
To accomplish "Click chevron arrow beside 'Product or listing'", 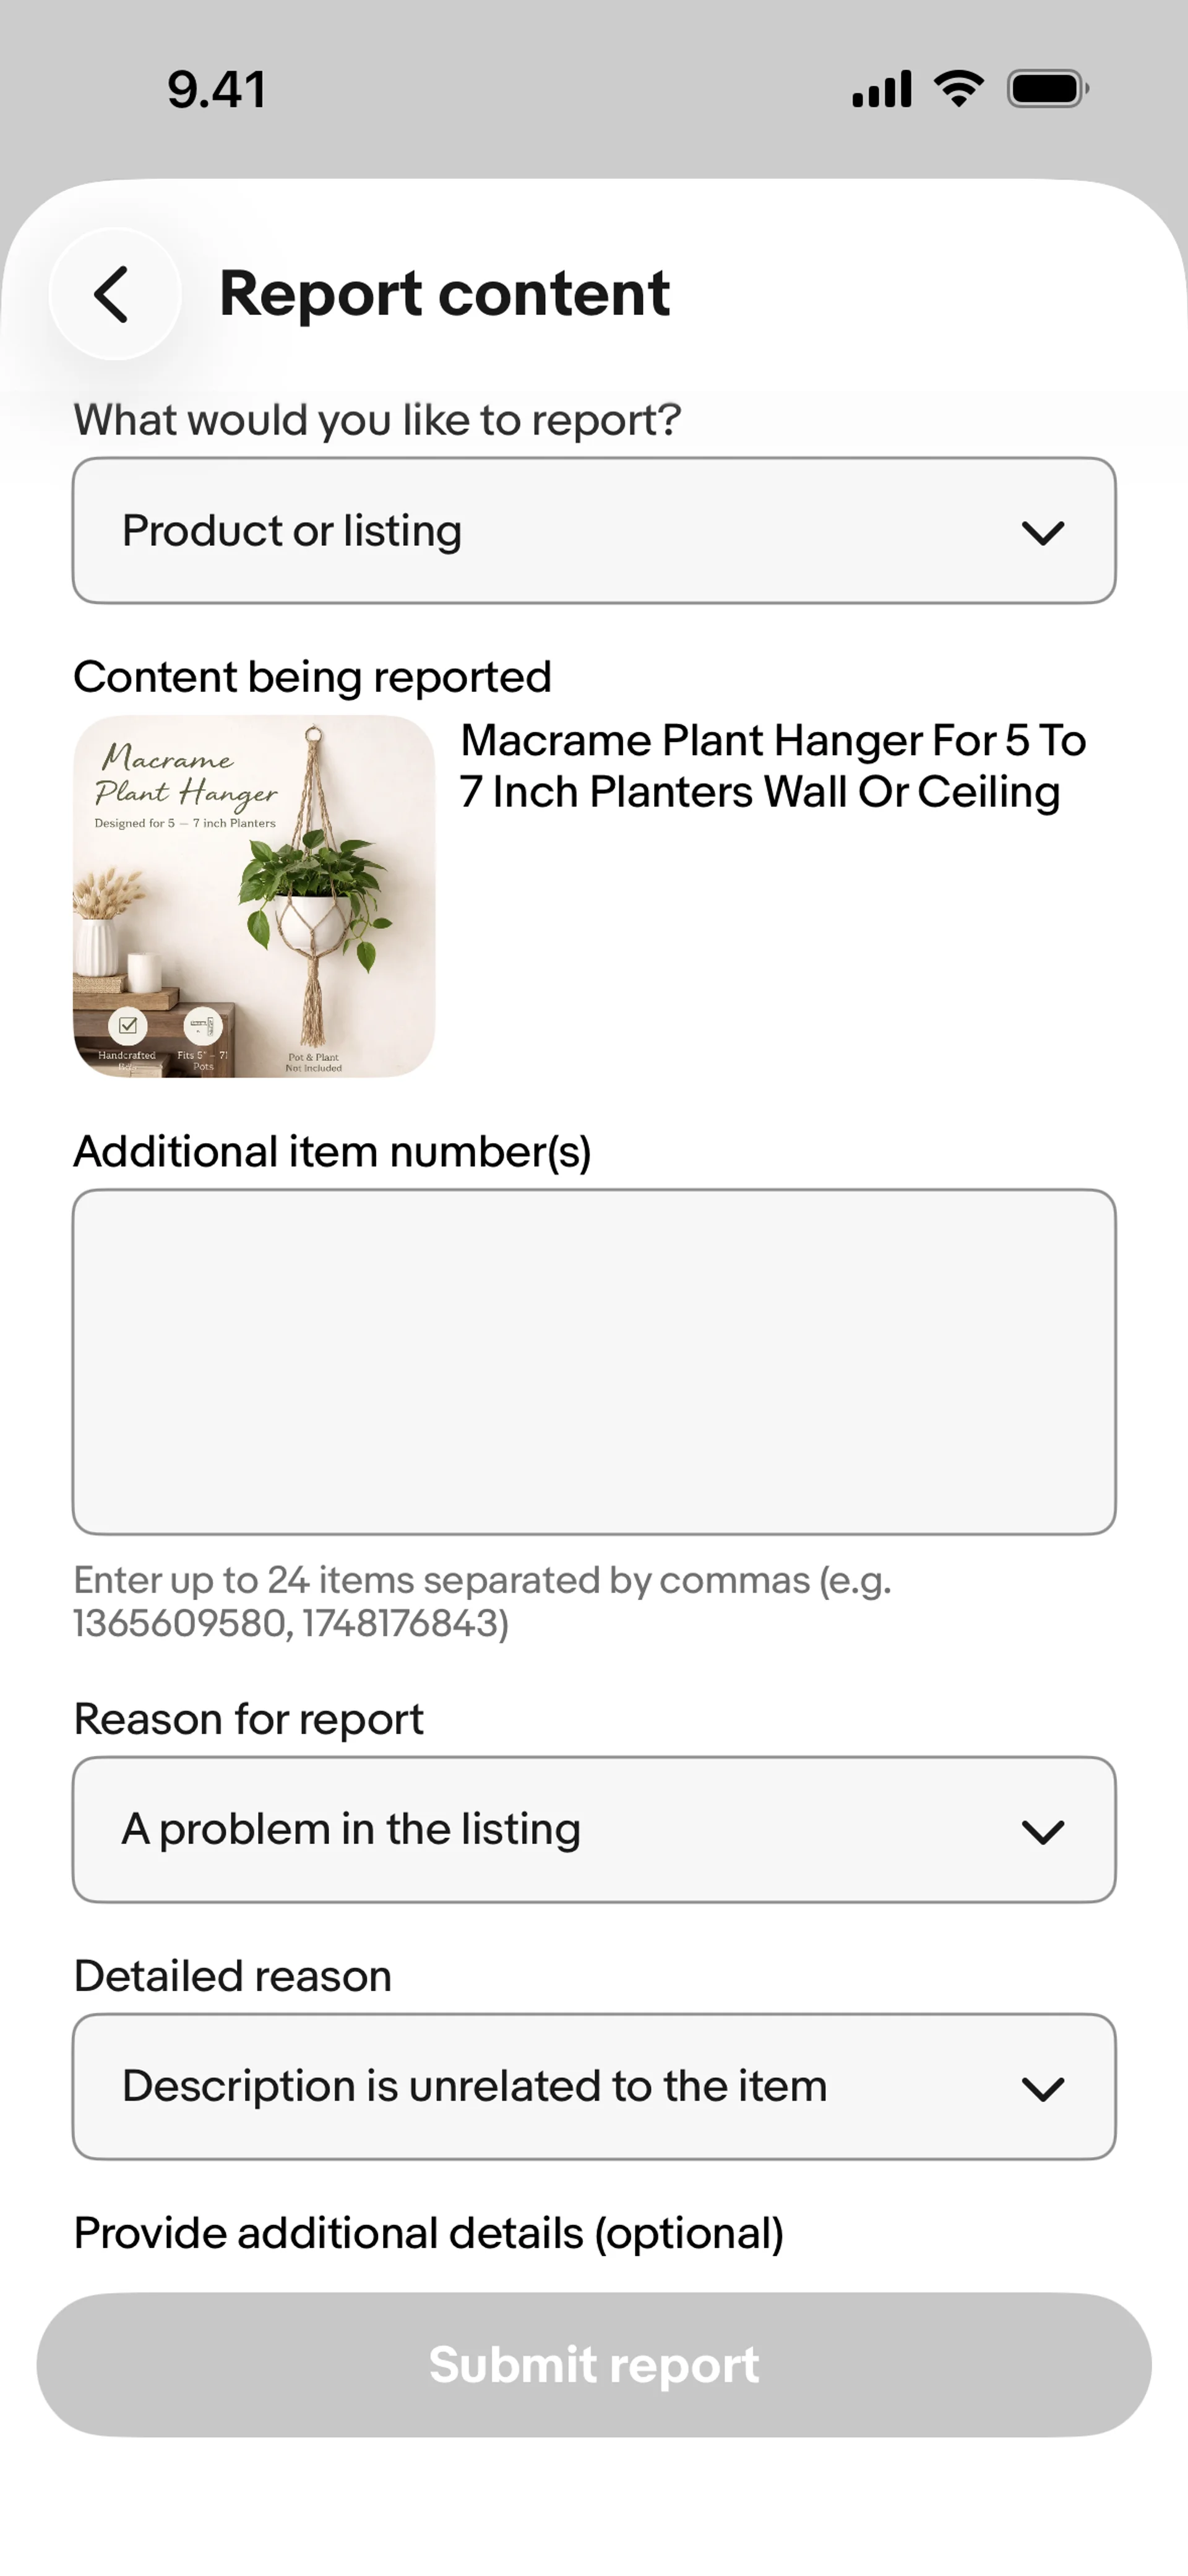I will [x=1042, y=532].
